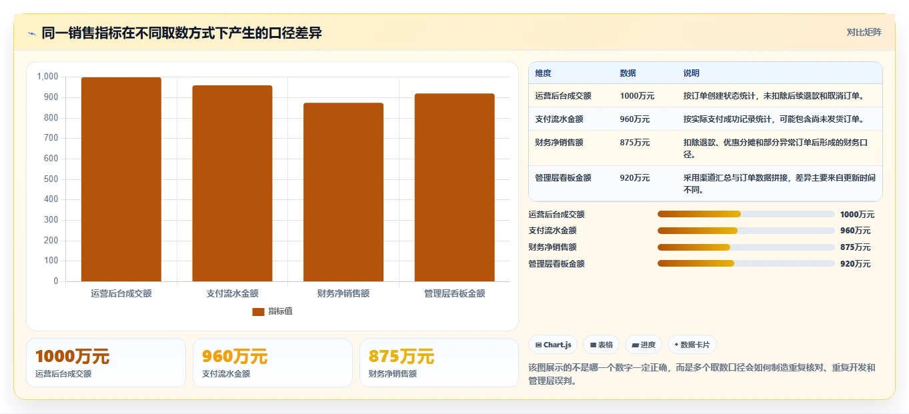Screen dimensions: 909x414
Task: Click the 财务净销售额 bar in chart
Action: (343, 192)
